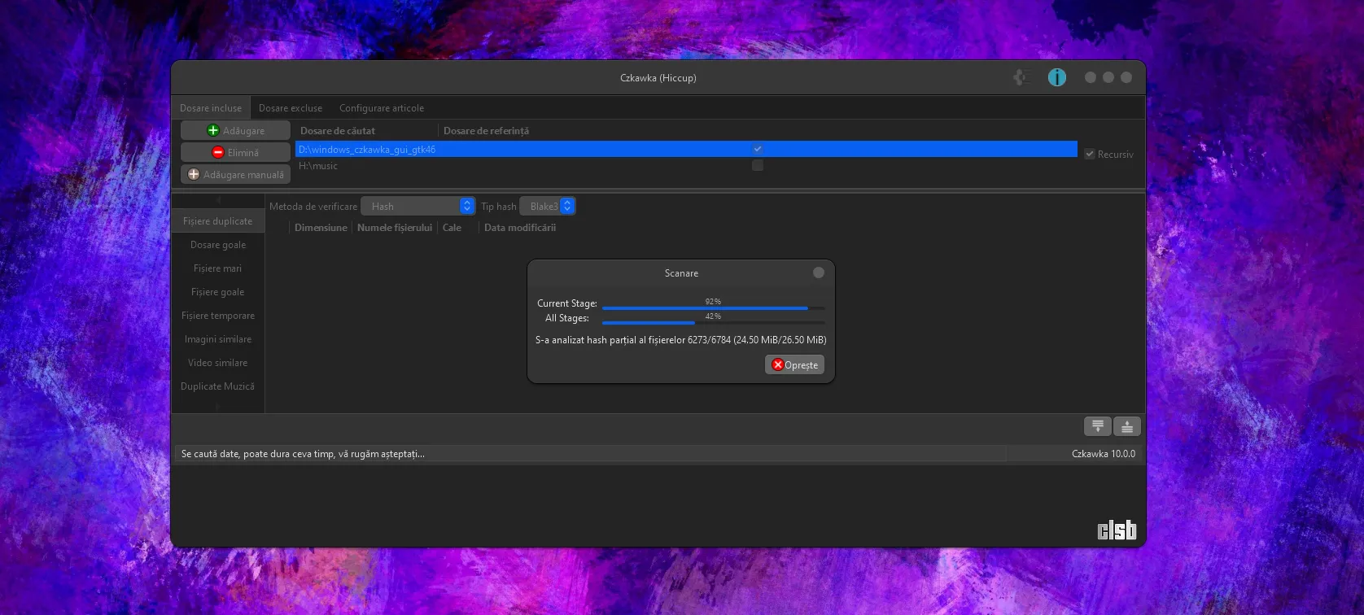Select Dosare goale in sidebar
This screenshot has height=615, width=1364.
218,245
